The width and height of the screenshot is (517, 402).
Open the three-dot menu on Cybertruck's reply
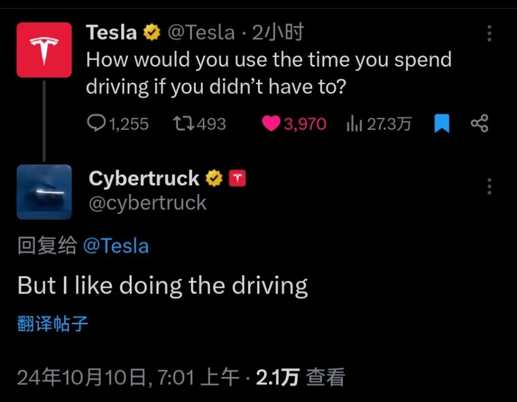pyautogui.click(x=489, y=186)
